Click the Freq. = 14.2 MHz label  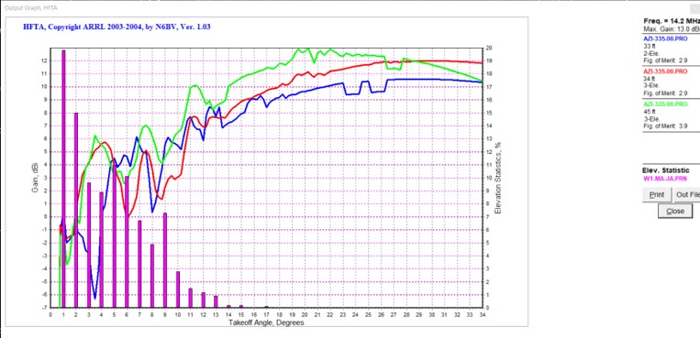[x=672, y=21]
